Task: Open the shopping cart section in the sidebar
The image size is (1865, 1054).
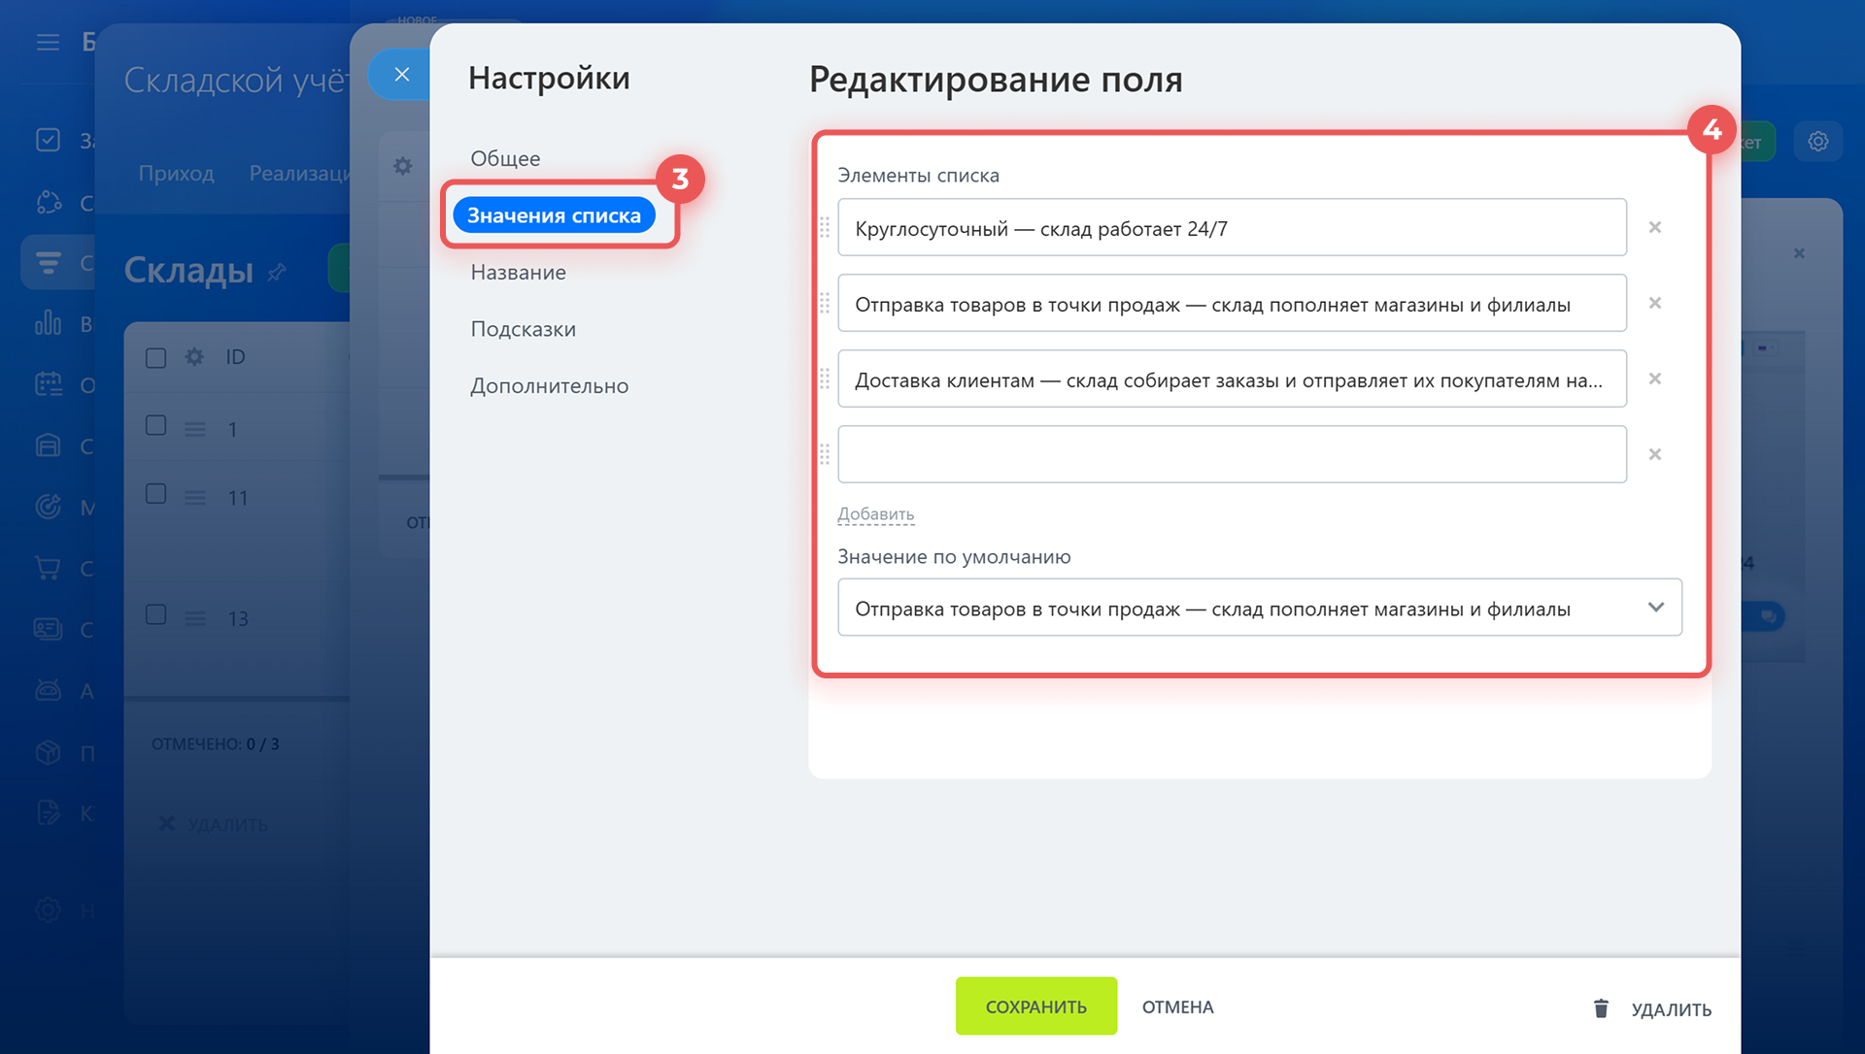Action: click(x=49, y=569)
